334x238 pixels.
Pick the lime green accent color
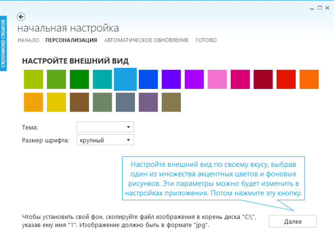(x=33, y=79)
